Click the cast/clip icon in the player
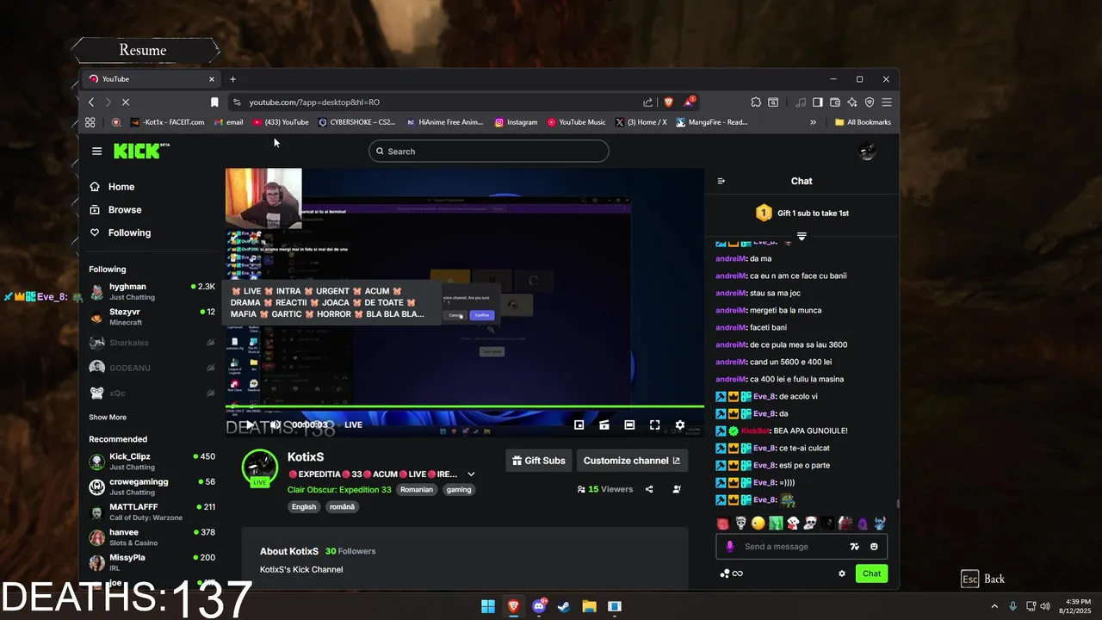Image resolution: width=1102 pixels, height=620 pixels. point(604,425)
